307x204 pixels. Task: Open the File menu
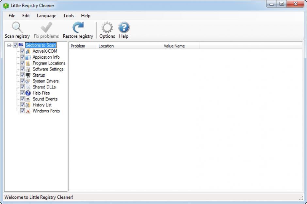point(12,16)
